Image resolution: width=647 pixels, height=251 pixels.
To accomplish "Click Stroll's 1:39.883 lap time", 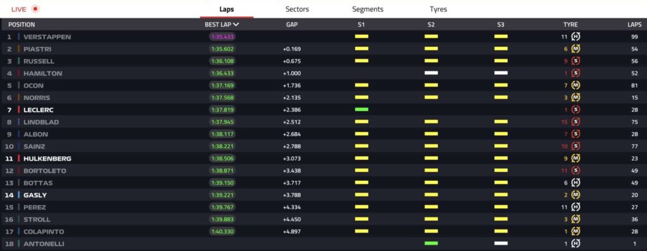I will click(x=222, y=219).
